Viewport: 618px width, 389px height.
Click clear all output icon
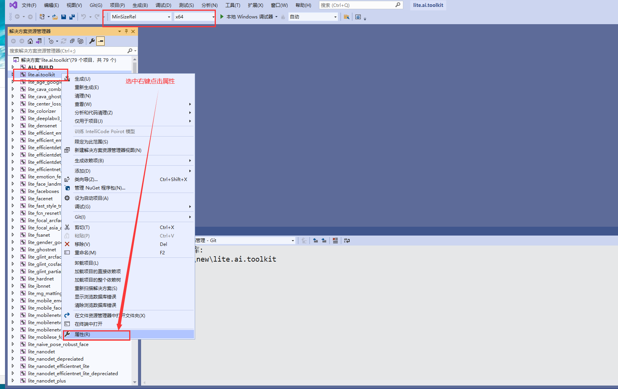pyautogui.click(x=335, y=241)
